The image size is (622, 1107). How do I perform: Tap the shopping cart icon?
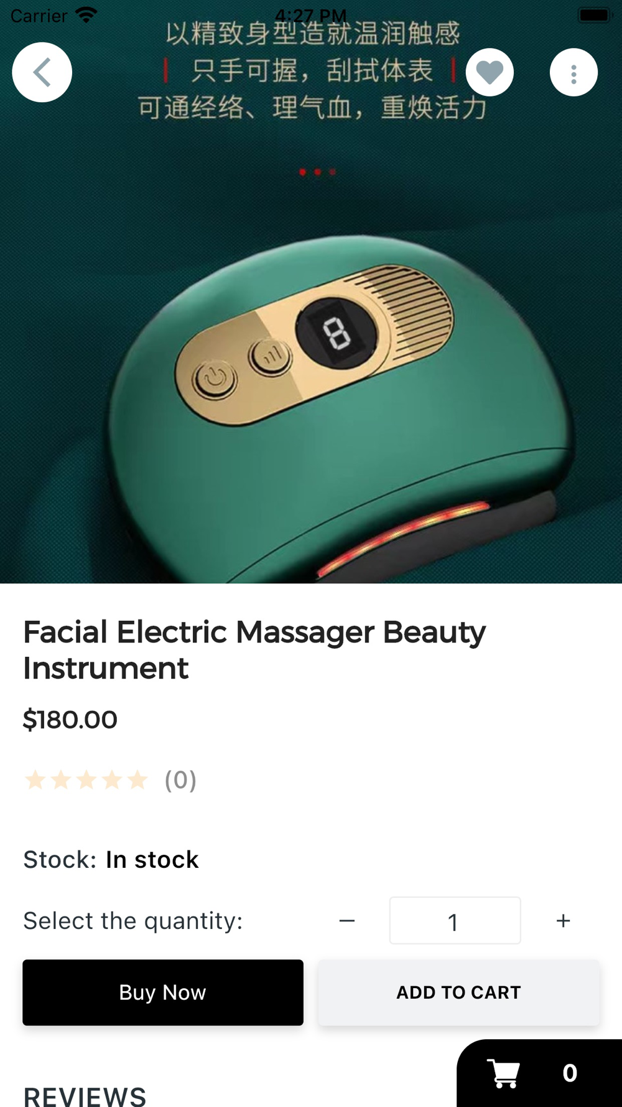504,1073
